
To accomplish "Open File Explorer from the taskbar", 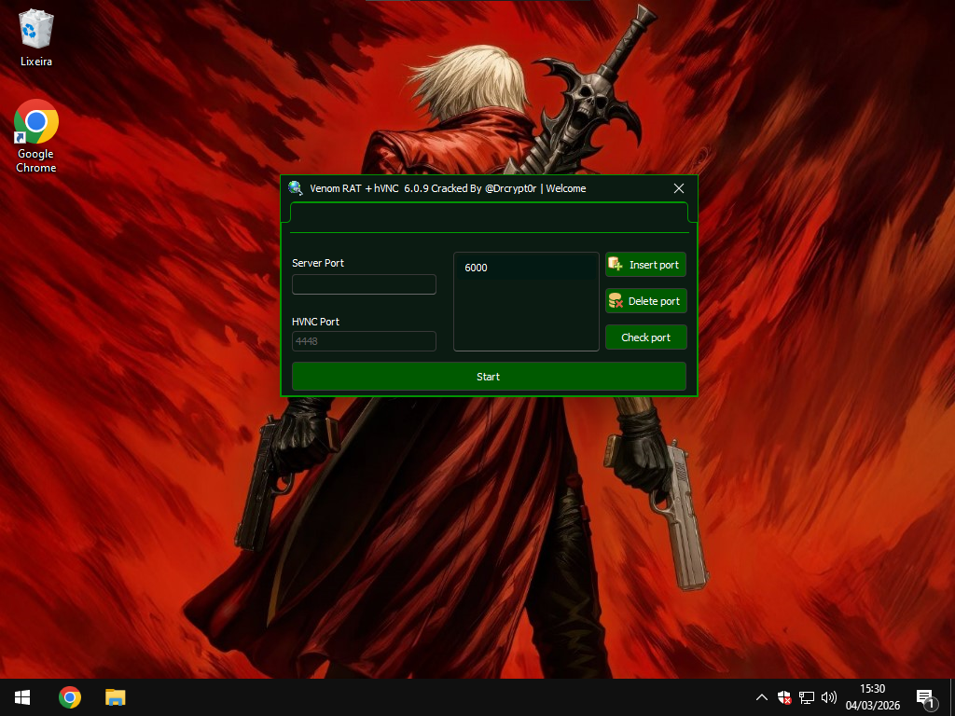I will click(115, 697).
